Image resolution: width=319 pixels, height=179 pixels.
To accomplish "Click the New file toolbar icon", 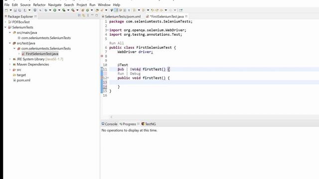I will [6, 10].
